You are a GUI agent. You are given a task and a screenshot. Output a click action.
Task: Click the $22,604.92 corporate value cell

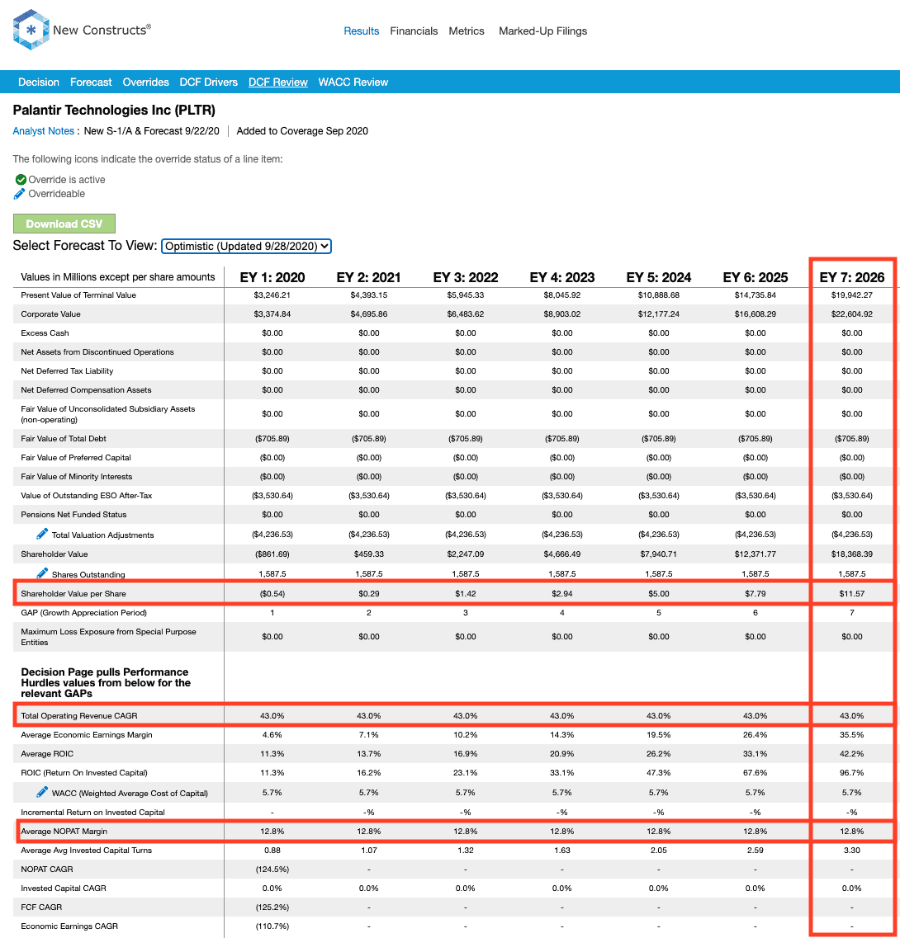[x=852, y=314]
